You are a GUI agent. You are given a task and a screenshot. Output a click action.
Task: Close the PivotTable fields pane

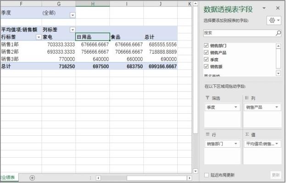coord(278,8)
